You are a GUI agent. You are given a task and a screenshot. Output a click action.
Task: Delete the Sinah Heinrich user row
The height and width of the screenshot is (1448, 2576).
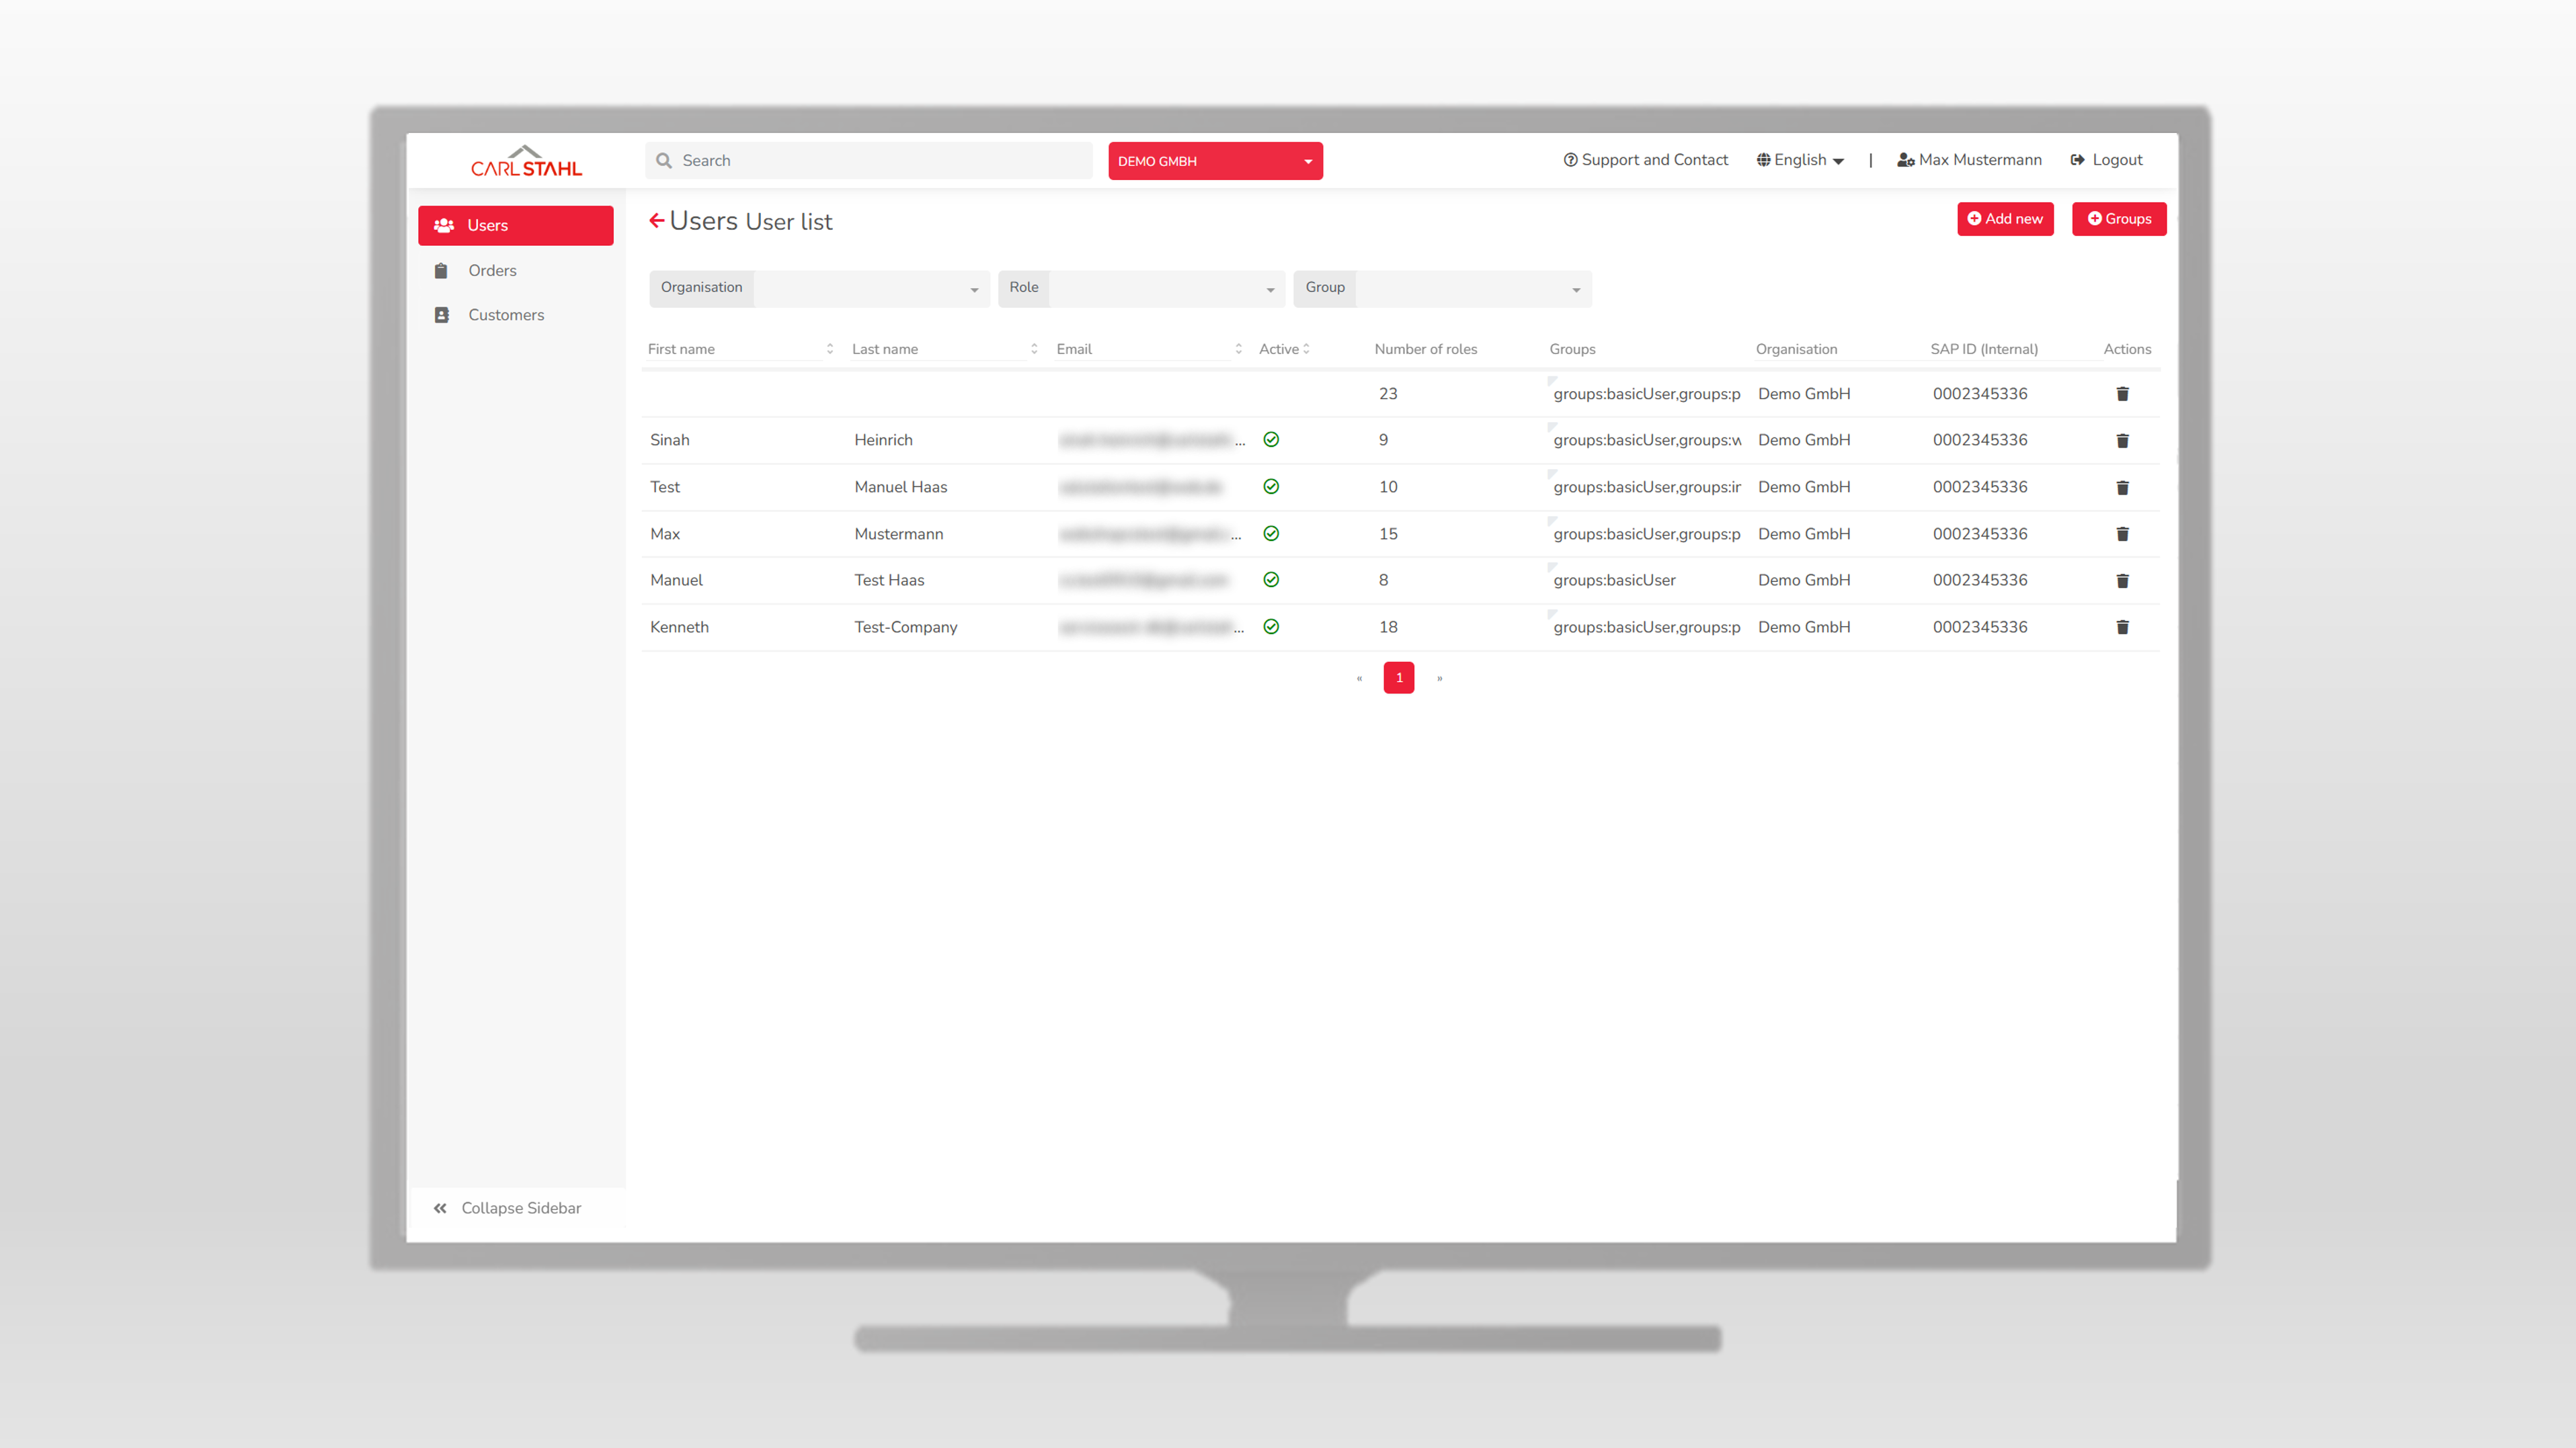tap(2122, 441)
